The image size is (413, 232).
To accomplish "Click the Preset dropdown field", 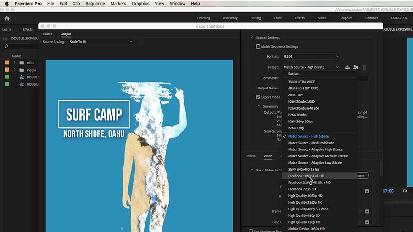I will (311, 67).
